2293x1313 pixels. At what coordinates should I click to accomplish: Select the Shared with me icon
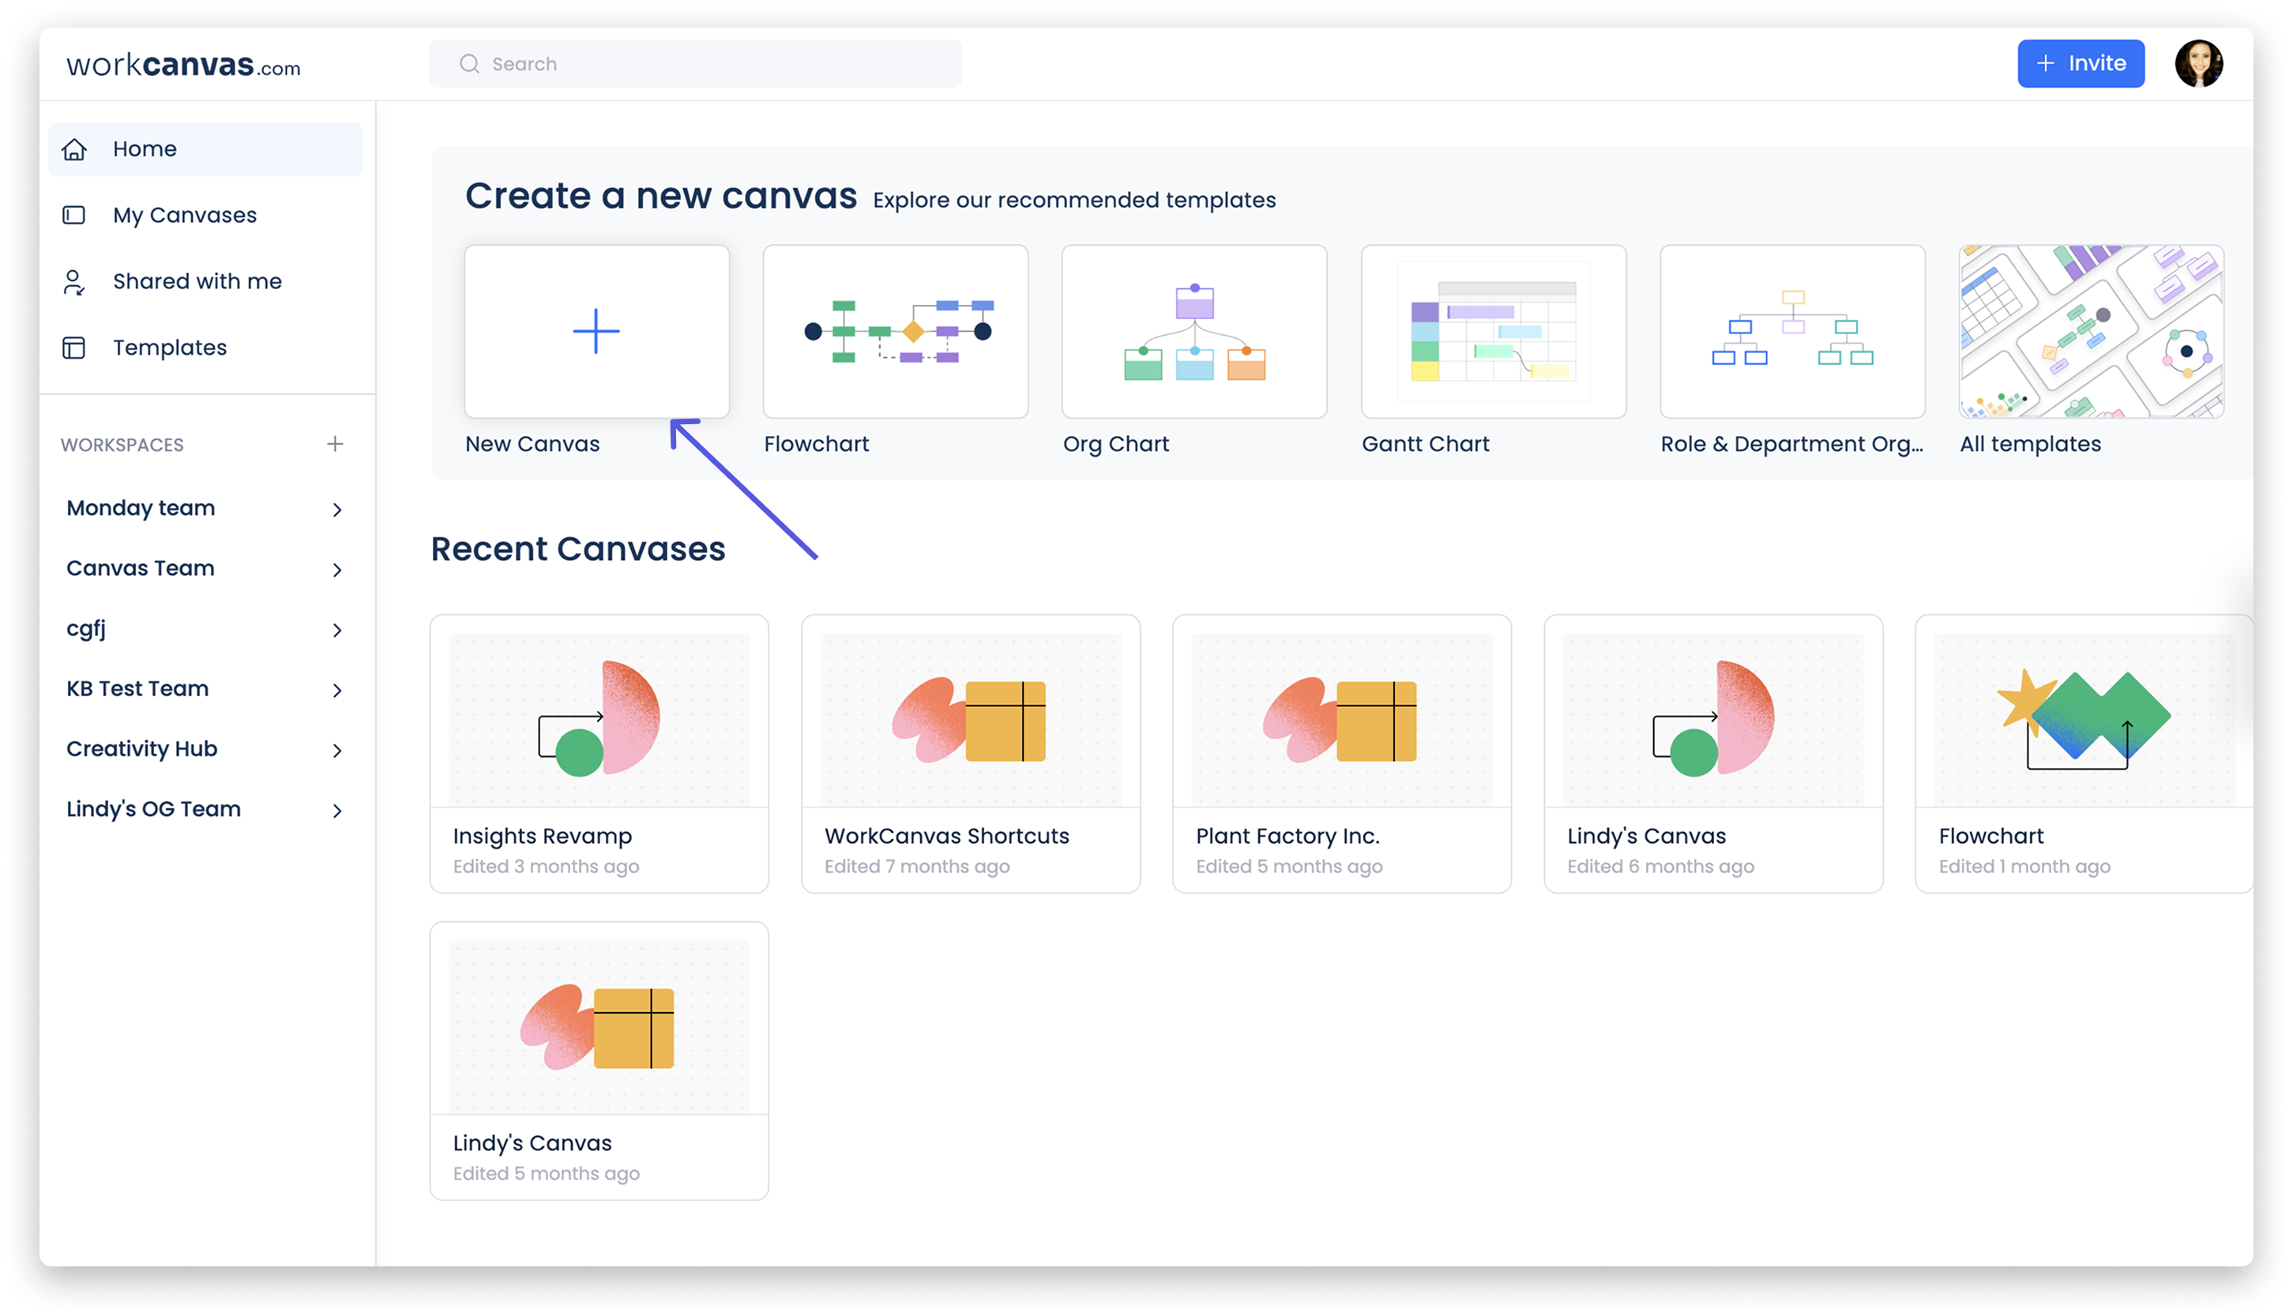pyautogui.click(x=76, y=280)
